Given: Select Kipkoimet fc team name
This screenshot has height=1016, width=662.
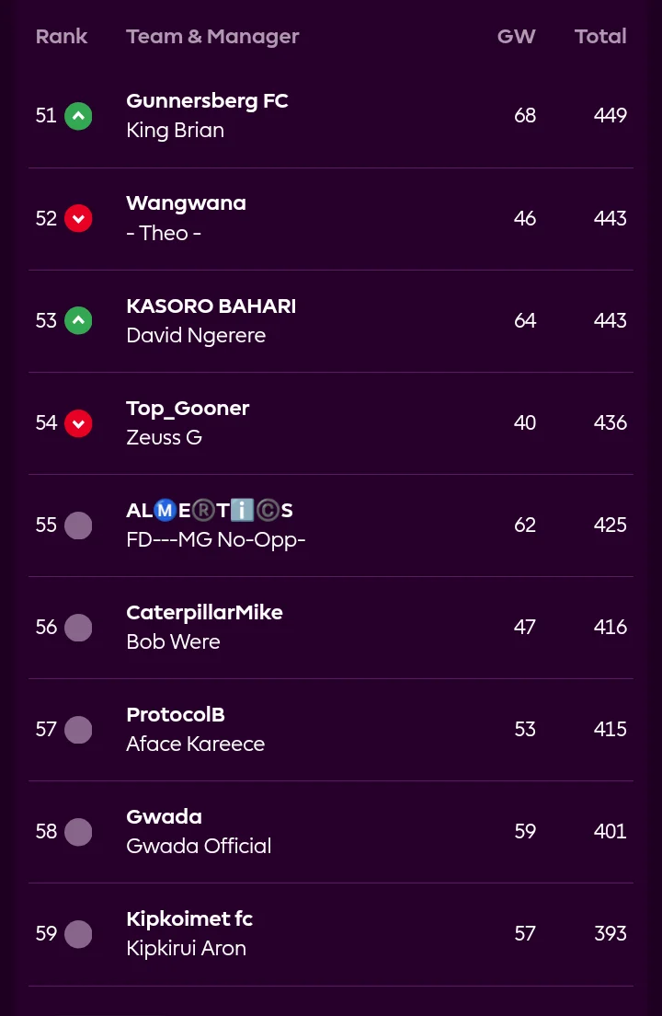Looking at the screenshot, I should click(189, 918).
